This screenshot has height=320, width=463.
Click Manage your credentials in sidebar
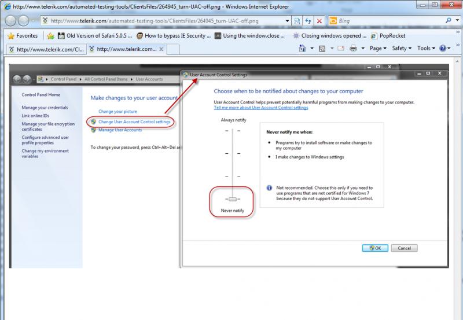pyautogui.click(x=45, y=108)
